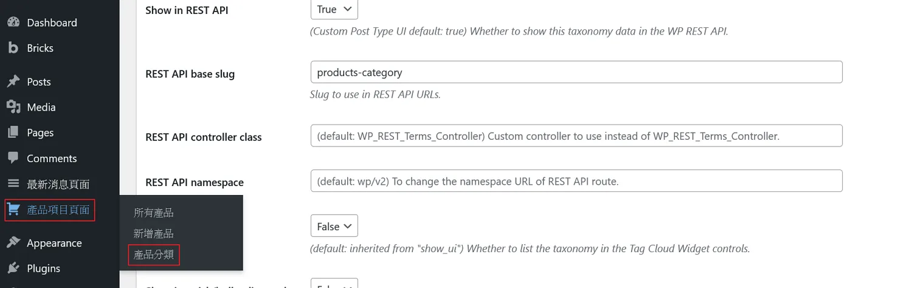
Task: Click the Media library icon
Action: pyautogui.click(x=13, y=108)
